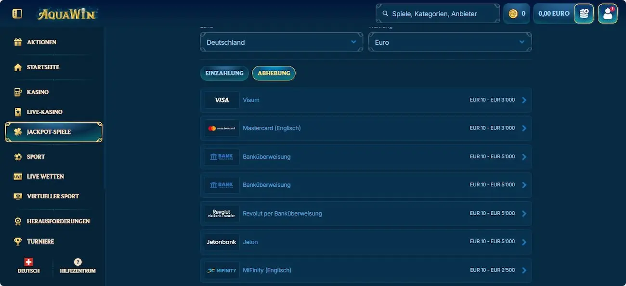Viewport: 626px width, 286px height.
Task: Click the Live-Kasino card icon
Action: [18, 112]
